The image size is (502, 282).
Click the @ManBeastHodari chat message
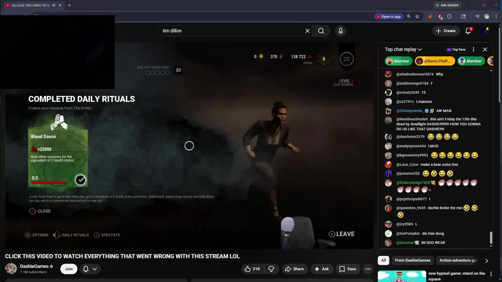point(435,124)
